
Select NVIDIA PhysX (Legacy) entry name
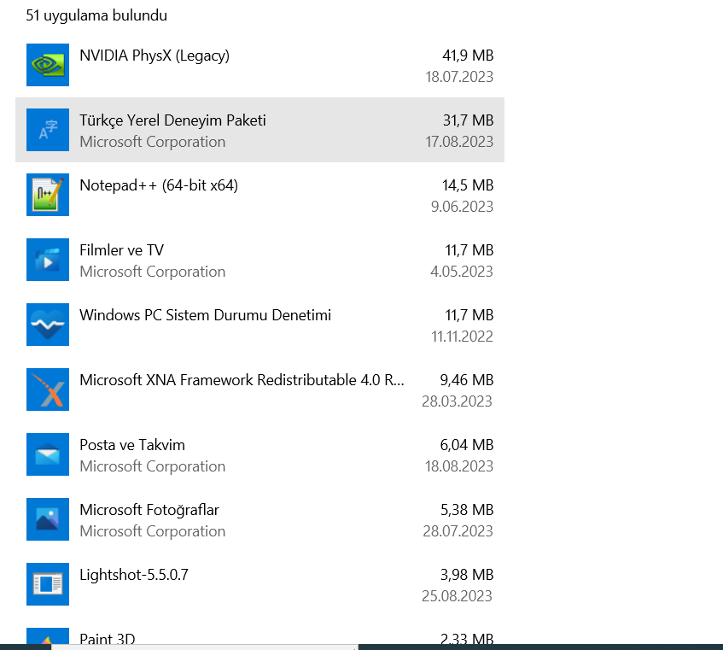[x=155, y=56]
